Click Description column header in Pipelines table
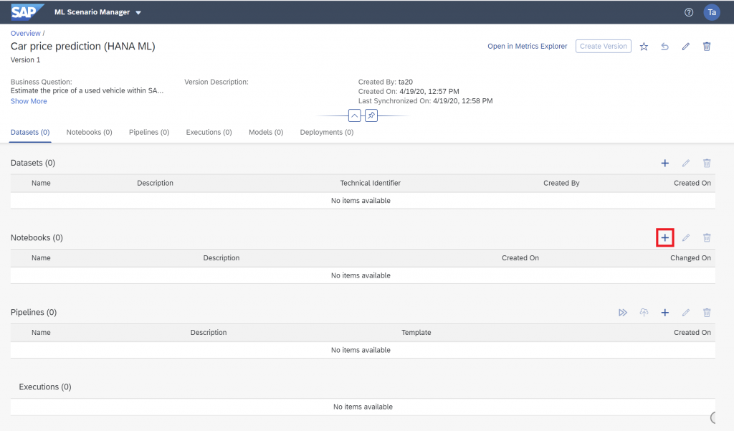 [x=209, y=332]
